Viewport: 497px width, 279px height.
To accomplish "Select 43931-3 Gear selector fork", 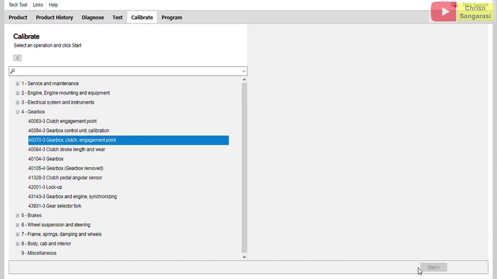I will point(54,206).
